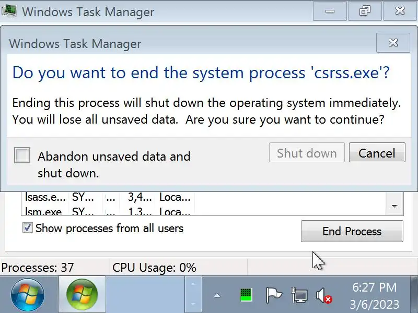Open the Action Center flag icon
418x313 pixels.
pos(274,295)
